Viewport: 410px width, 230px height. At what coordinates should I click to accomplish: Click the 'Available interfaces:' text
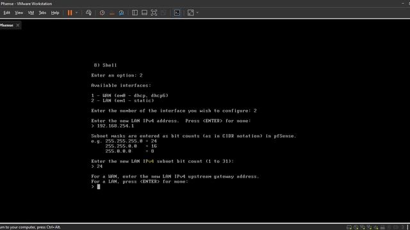pos(121,86)
